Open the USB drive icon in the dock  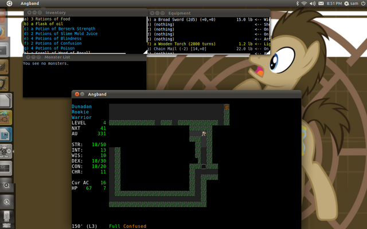tap(6, 216)
